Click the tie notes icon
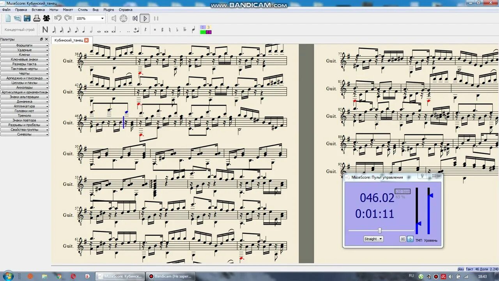Screen dimensions: 499x281 136,30
